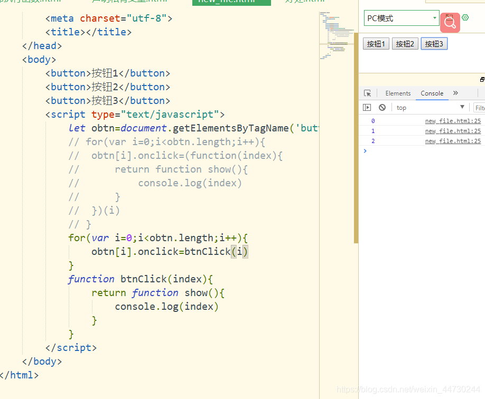Click the 按钮1 button code line
The width and height of the screenshot is (485, 399).
(108, 73)
